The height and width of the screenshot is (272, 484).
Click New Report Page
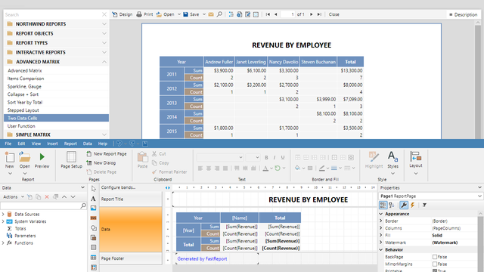pyautogui.click(x=107, y=153)
